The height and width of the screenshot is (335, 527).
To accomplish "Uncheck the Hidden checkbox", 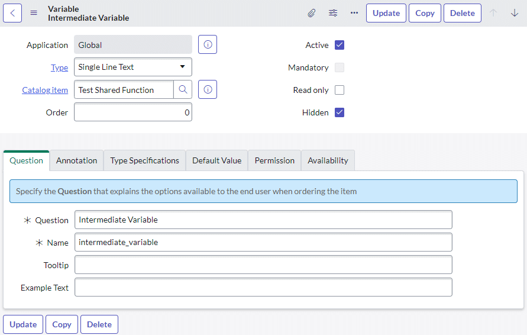I will pyautogui.click(x=340, y=112).
